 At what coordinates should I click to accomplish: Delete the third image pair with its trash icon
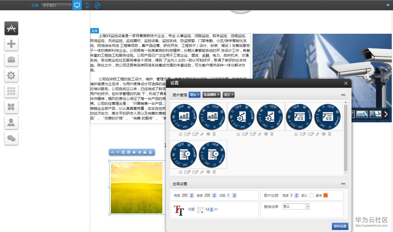(x=330, y=134)
